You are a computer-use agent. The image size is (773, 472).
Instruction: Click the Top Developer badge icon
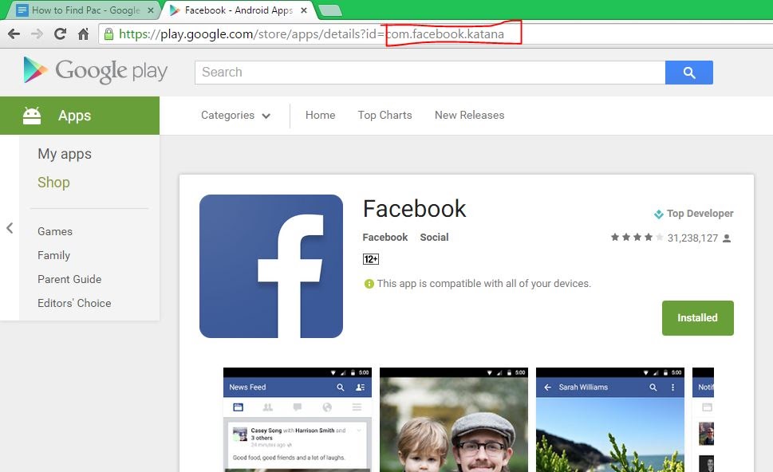[659, 214]
